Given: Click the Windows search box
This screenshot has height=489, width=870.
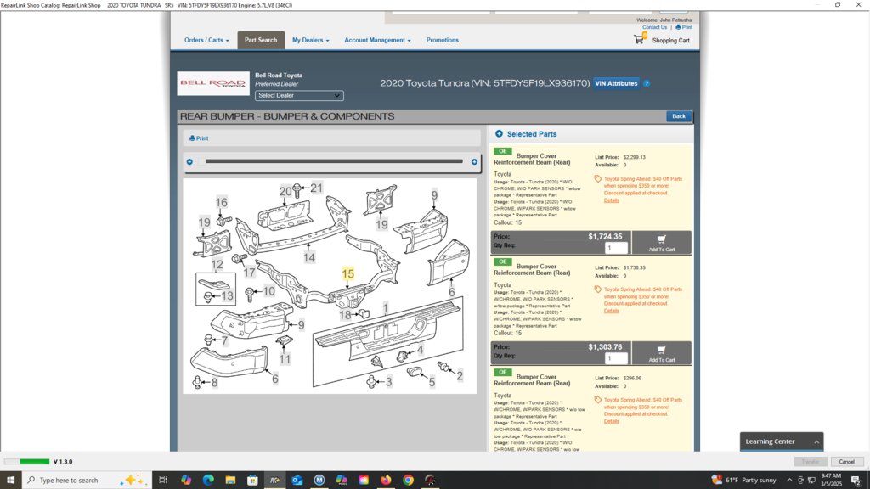Looking at the screenshot, I should pyautogui.click(x=88, y=481).
